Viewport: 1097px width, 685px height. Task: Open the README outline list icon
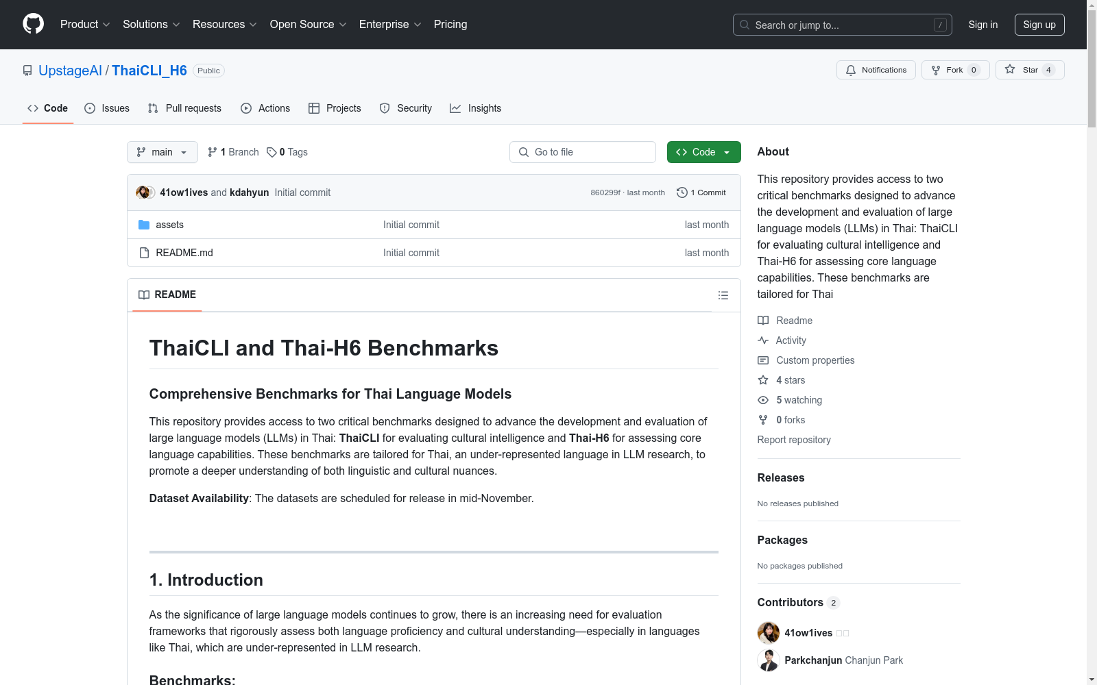pos(723,295)
